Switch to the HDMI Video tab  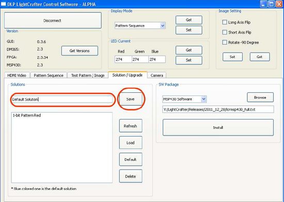tap(17, 75)
